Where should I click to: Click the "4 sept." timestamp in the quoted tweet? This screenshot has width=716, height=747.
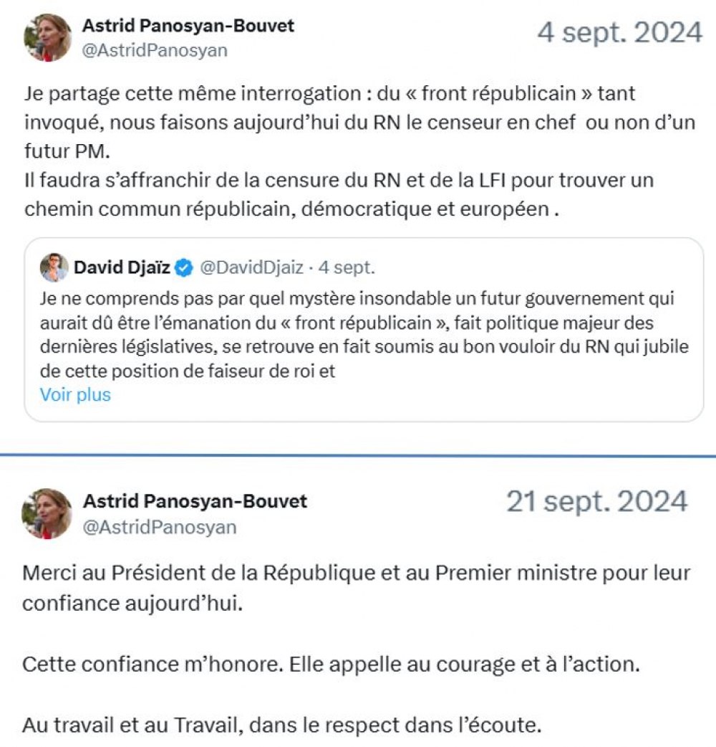click(x=347, y=268)
